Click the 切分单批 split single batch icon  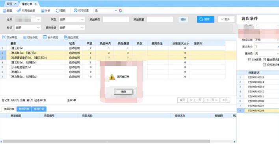[4, 37]
